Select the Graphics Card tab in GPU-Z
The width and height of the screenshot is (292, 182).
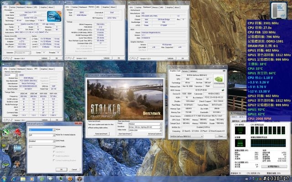[175, 71]
